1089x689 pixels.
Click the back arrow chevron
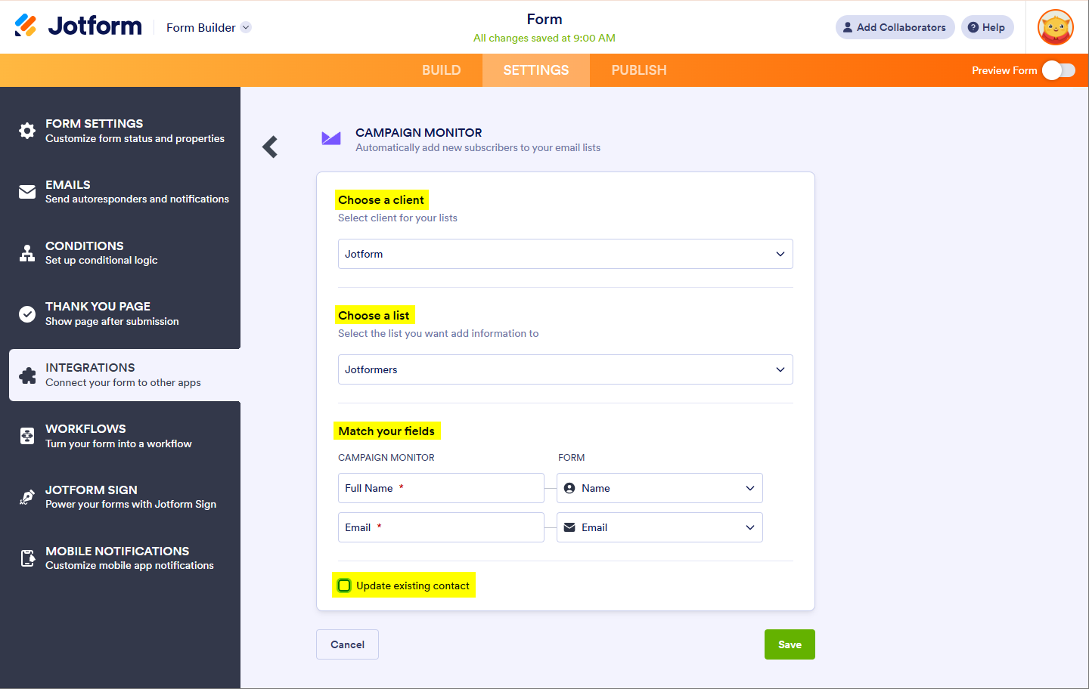pyautogui.click(x=270, y=147)
